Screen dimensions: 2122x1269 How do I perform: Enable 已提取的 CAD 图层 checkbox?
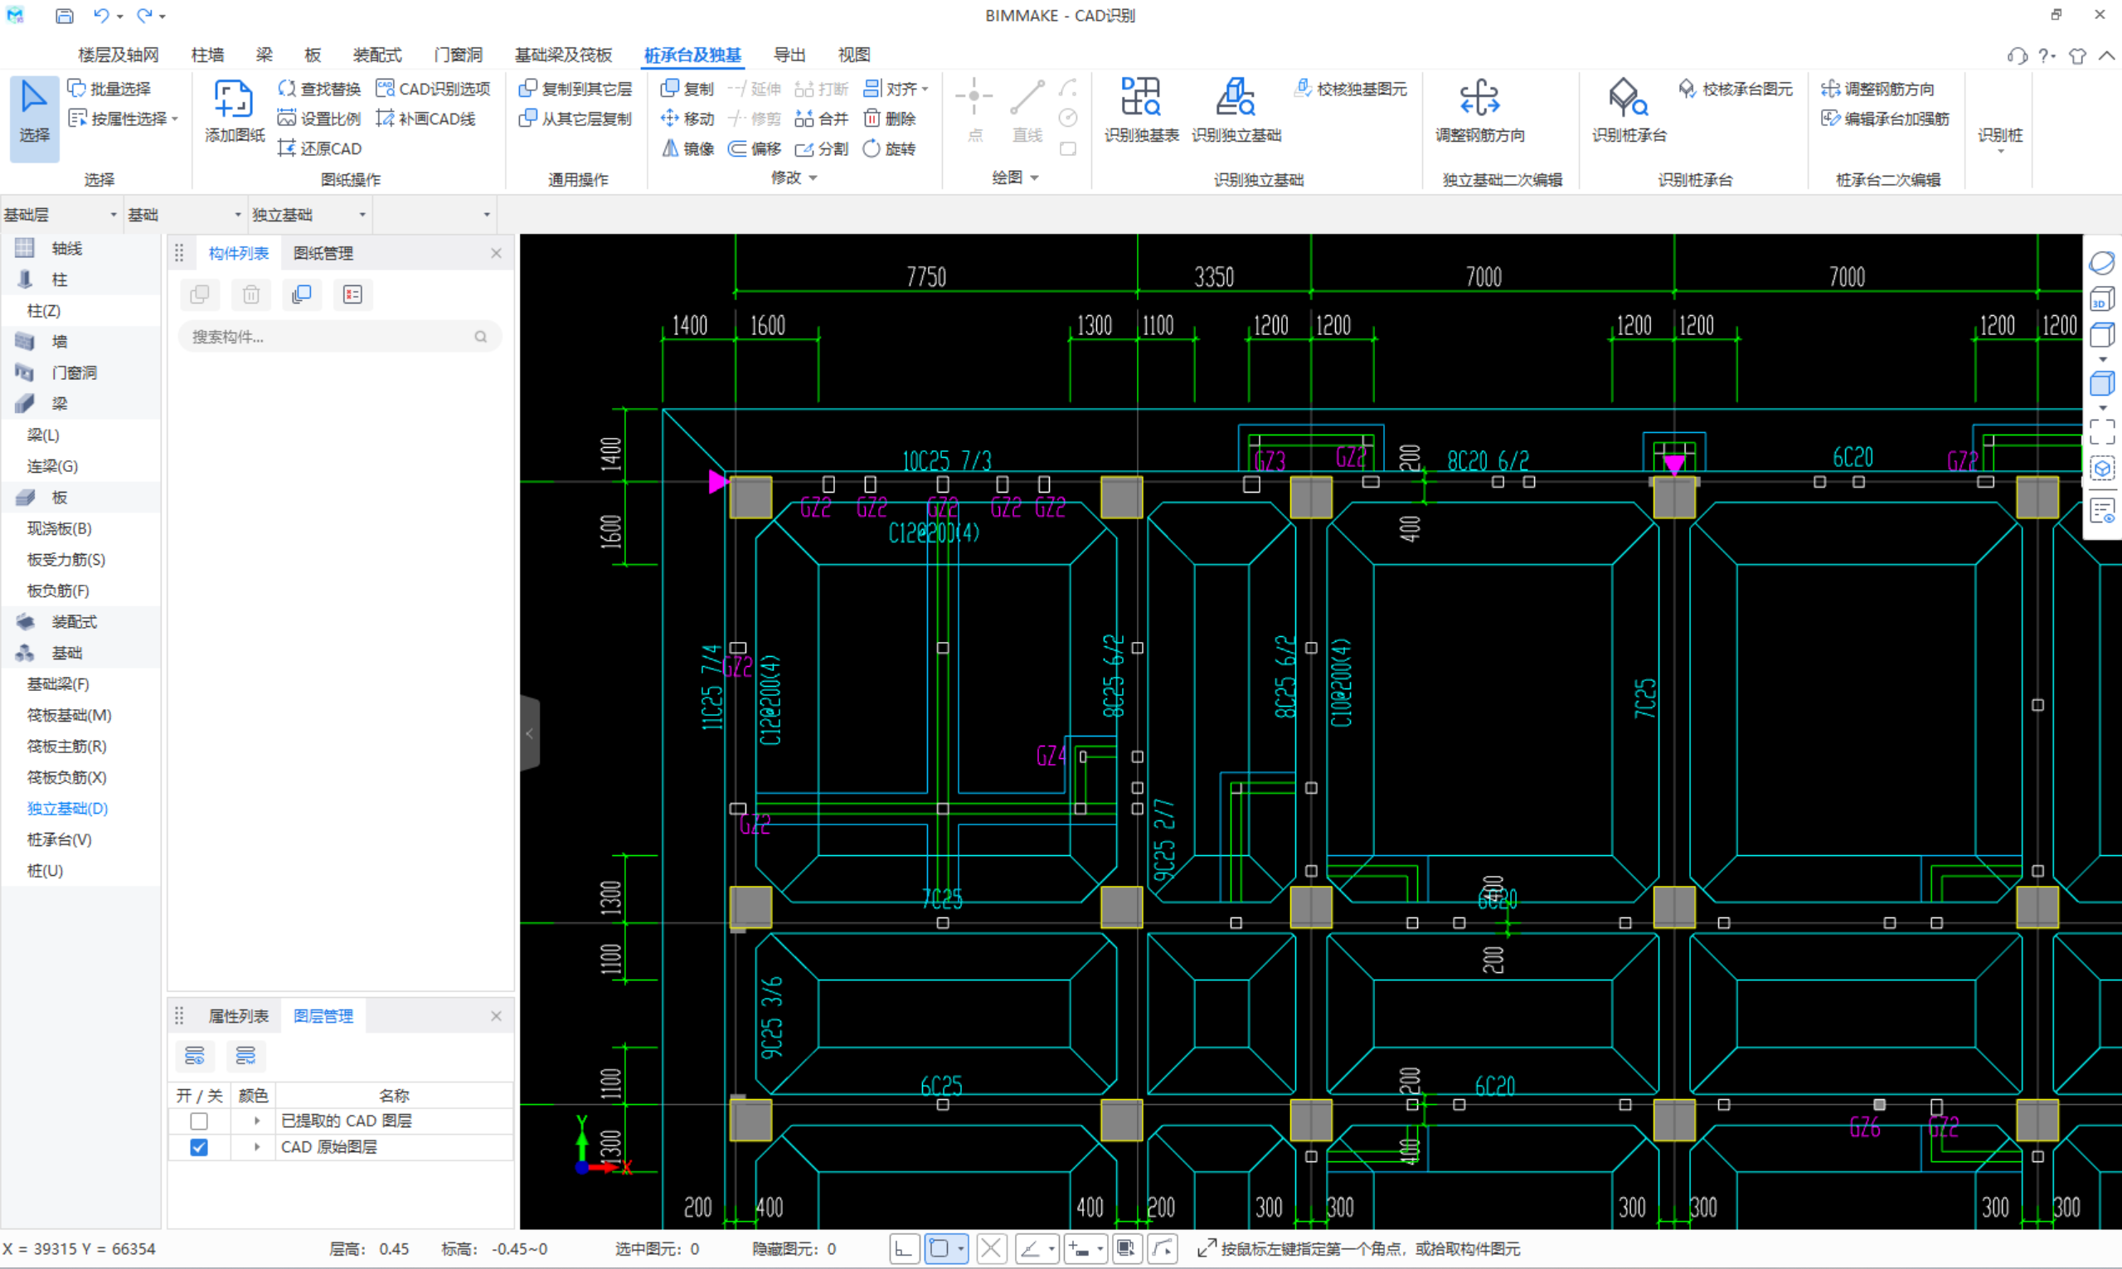[x=199, y=1121]
